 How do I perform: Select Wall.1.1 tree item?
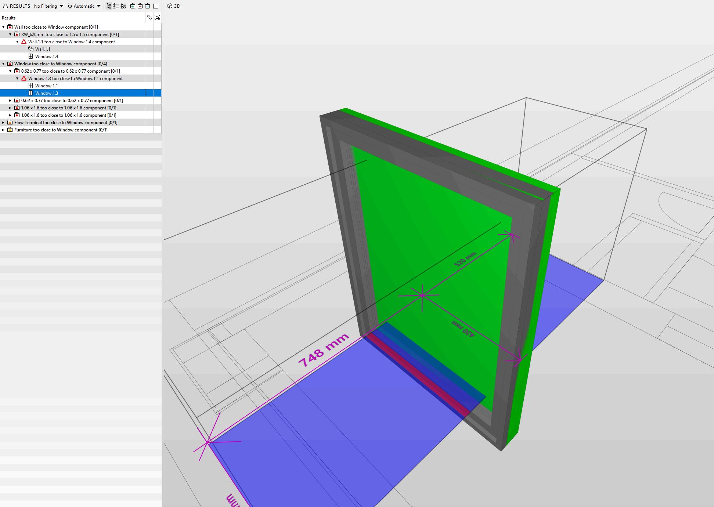(43, 49)
